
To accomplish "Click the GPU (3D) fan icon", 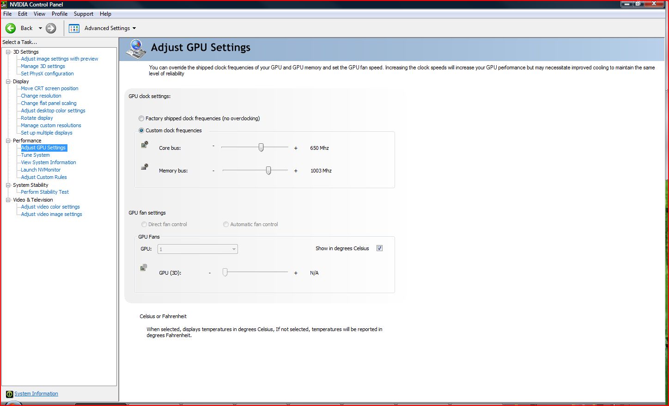I will (x=144, y=267).
